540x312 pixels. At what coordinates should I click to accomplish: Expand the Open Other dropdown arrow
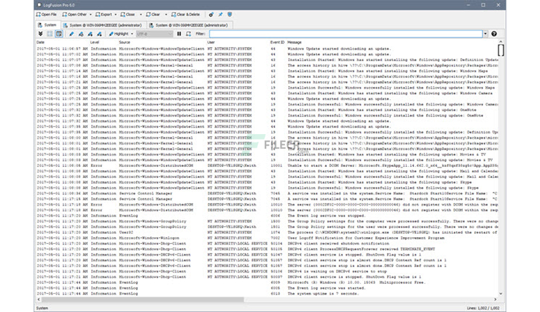90,14
